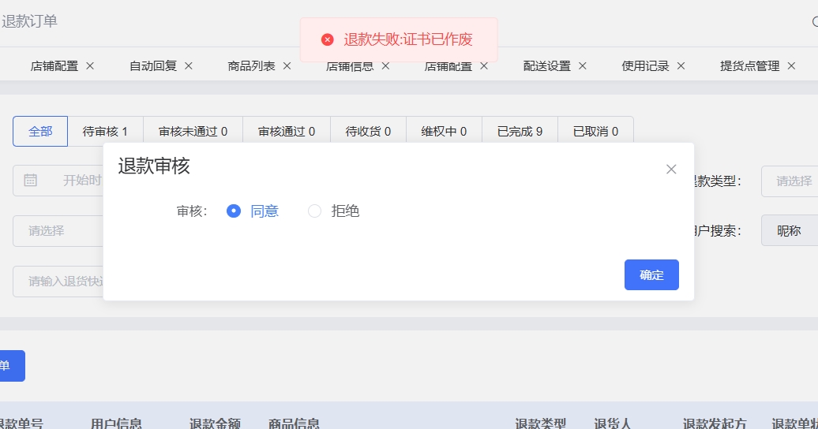818x429 pixels.
Task: Close the 店铺信息 tab
Action: click(x=385, y=66)
